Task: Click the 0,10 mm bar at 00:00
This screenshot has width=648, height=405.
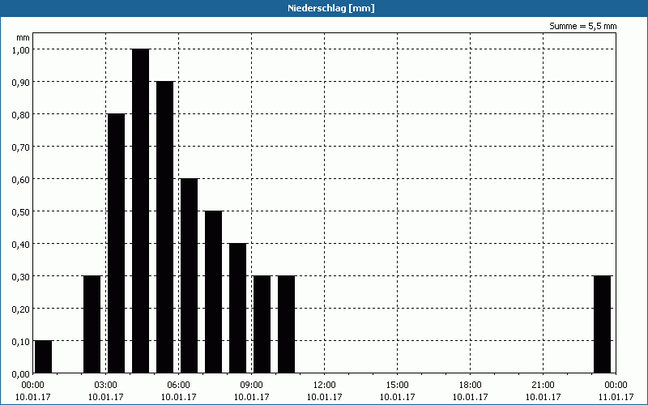Action: [x=44, y=356]
